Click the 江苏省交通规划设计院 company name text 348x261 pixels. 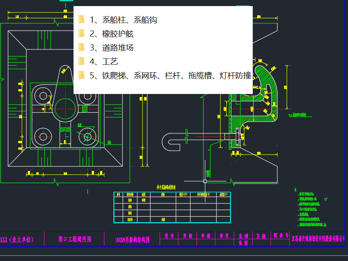click(x=318, y=238)
